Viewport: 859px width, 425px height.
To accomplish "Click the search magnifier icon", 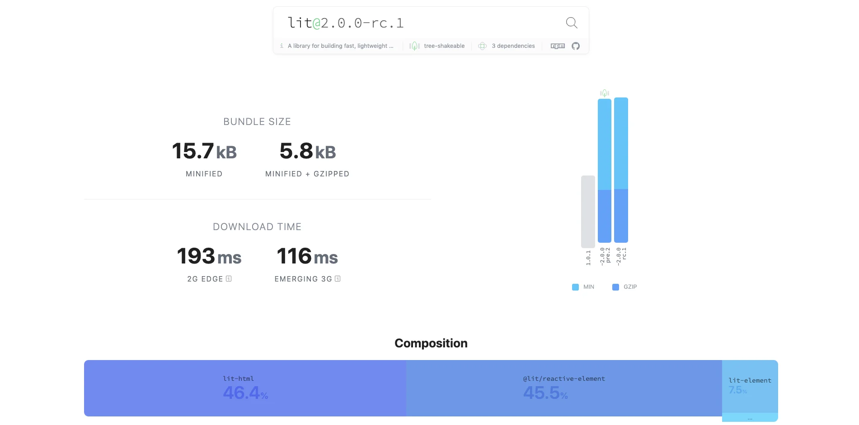I will point(571,23).
